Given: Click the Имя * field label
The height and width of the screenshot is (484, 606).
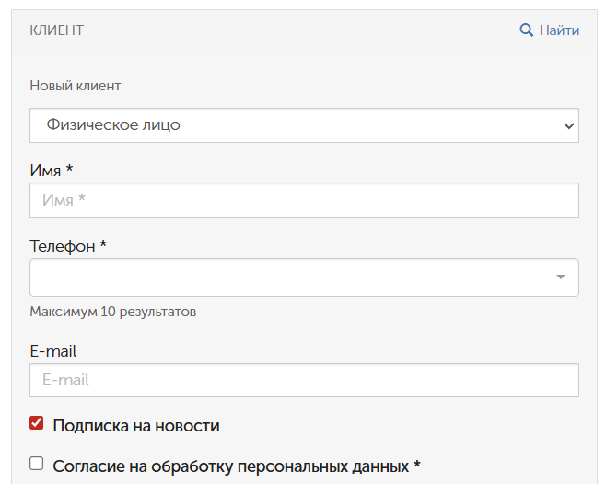Looking at the screenshot, I should [x=52, y=171].
